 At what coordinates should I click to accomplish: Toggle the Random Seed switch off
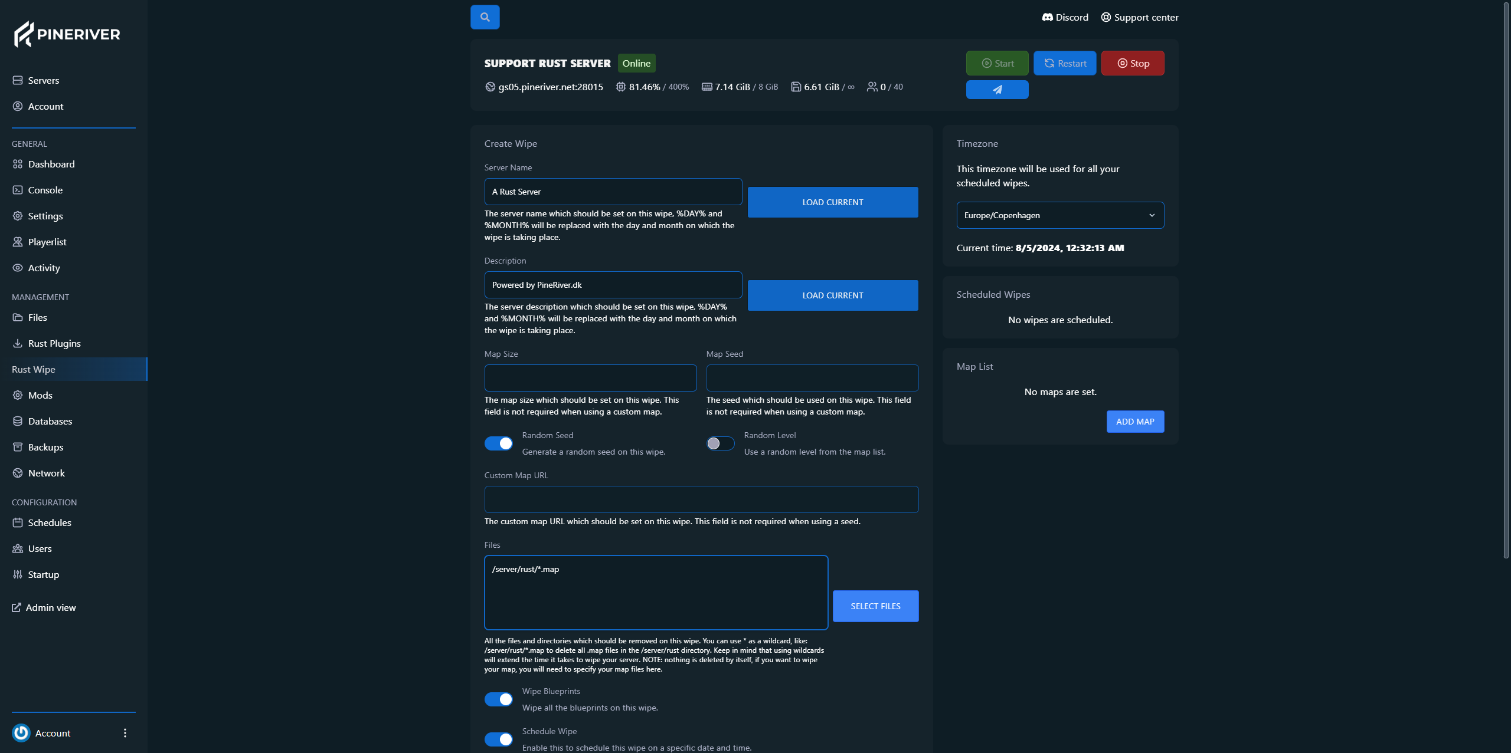pyautogui.click(x=498, y=443)
